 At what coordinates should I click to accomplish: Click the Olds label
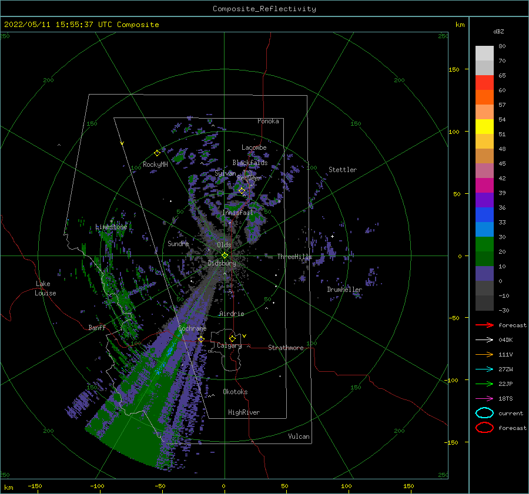[x=224, y=245]
